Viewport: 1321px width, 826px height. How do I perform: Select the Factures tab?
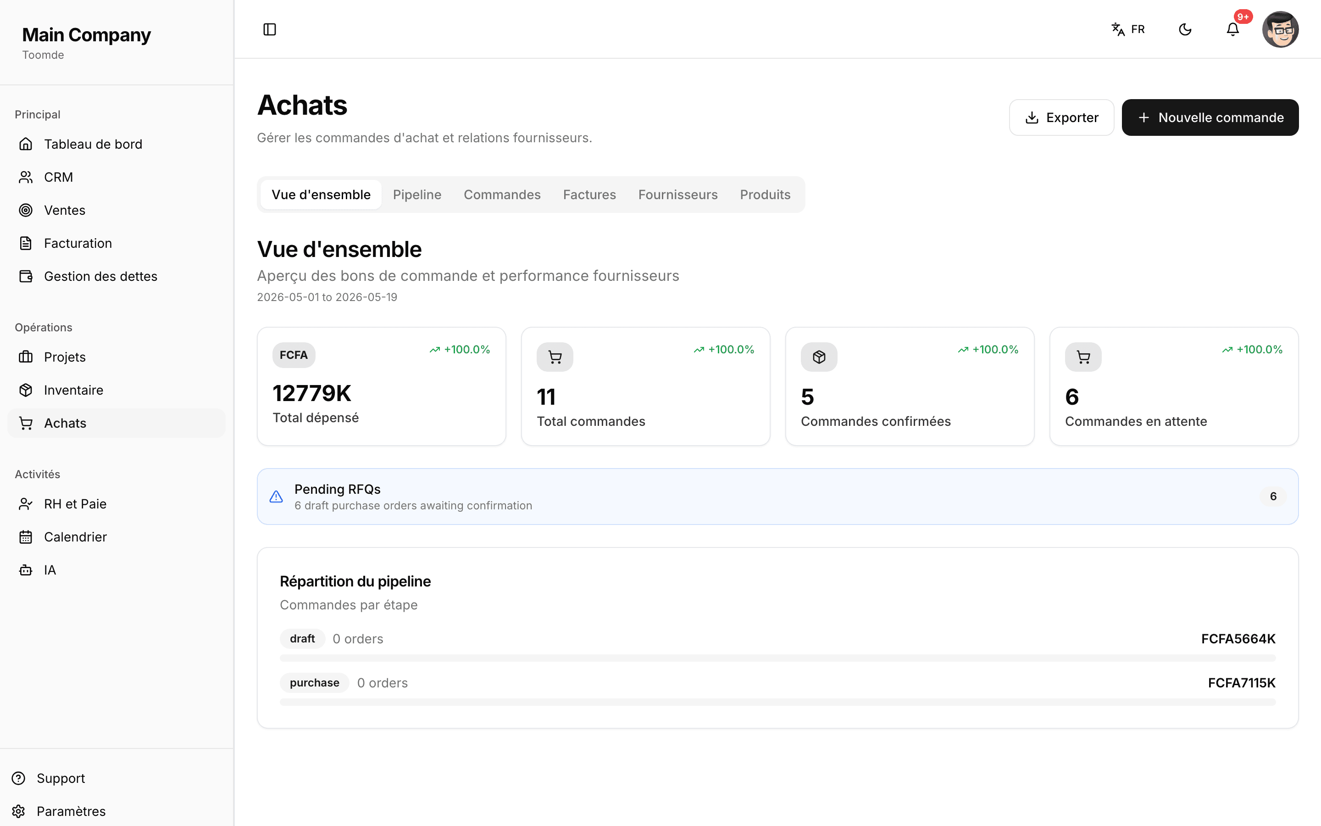click(x=589, y=195)
